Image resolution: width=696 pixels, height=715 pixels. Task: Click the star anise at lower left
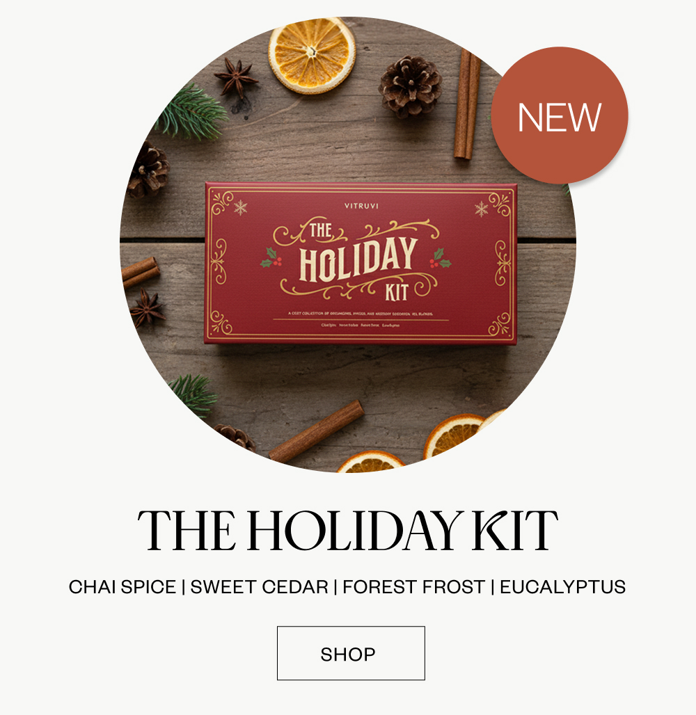[148, 309]
